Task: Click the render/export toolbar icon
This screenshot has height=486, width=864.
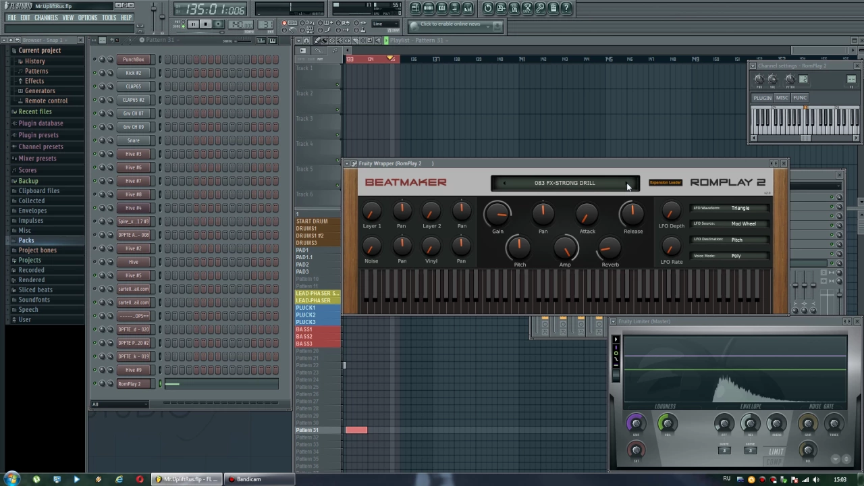Action: 514,8
